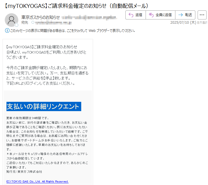This screenshot has width=208, height=185.
Task: Click the presence status circle on avatar
Action: [x=17, y=25]
